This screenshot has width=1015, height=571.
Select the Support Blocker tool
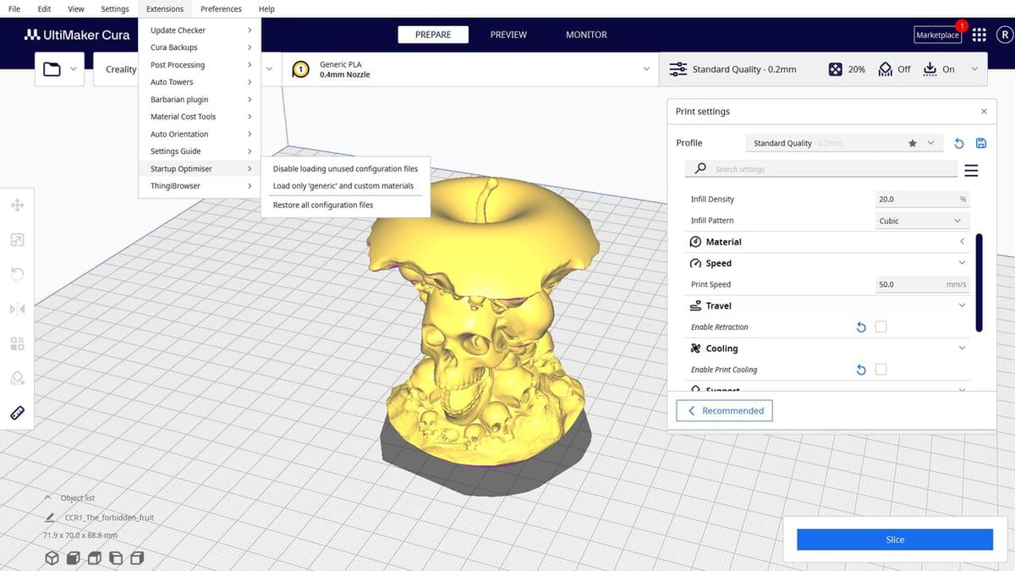pyautogui.click(x=17, y=378)
